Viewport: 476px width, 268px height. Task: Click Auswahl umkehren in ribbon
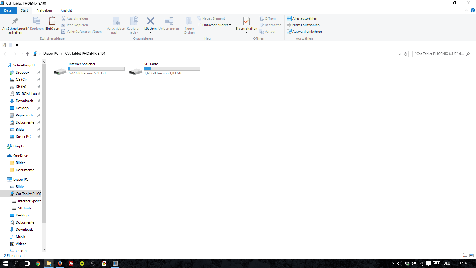(x=304, y=32)
